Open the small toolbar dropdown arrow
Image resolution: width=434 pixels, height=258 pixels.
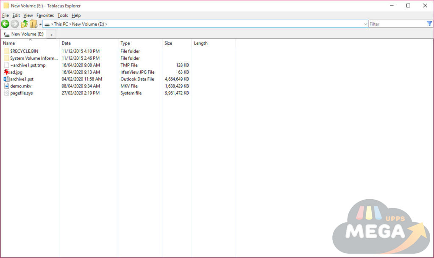click(x=40, y=24)
